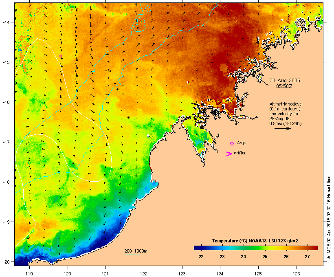The image size is (334, 277).
Task: Click the Argo circle in the legend
Action: (232, 144)
